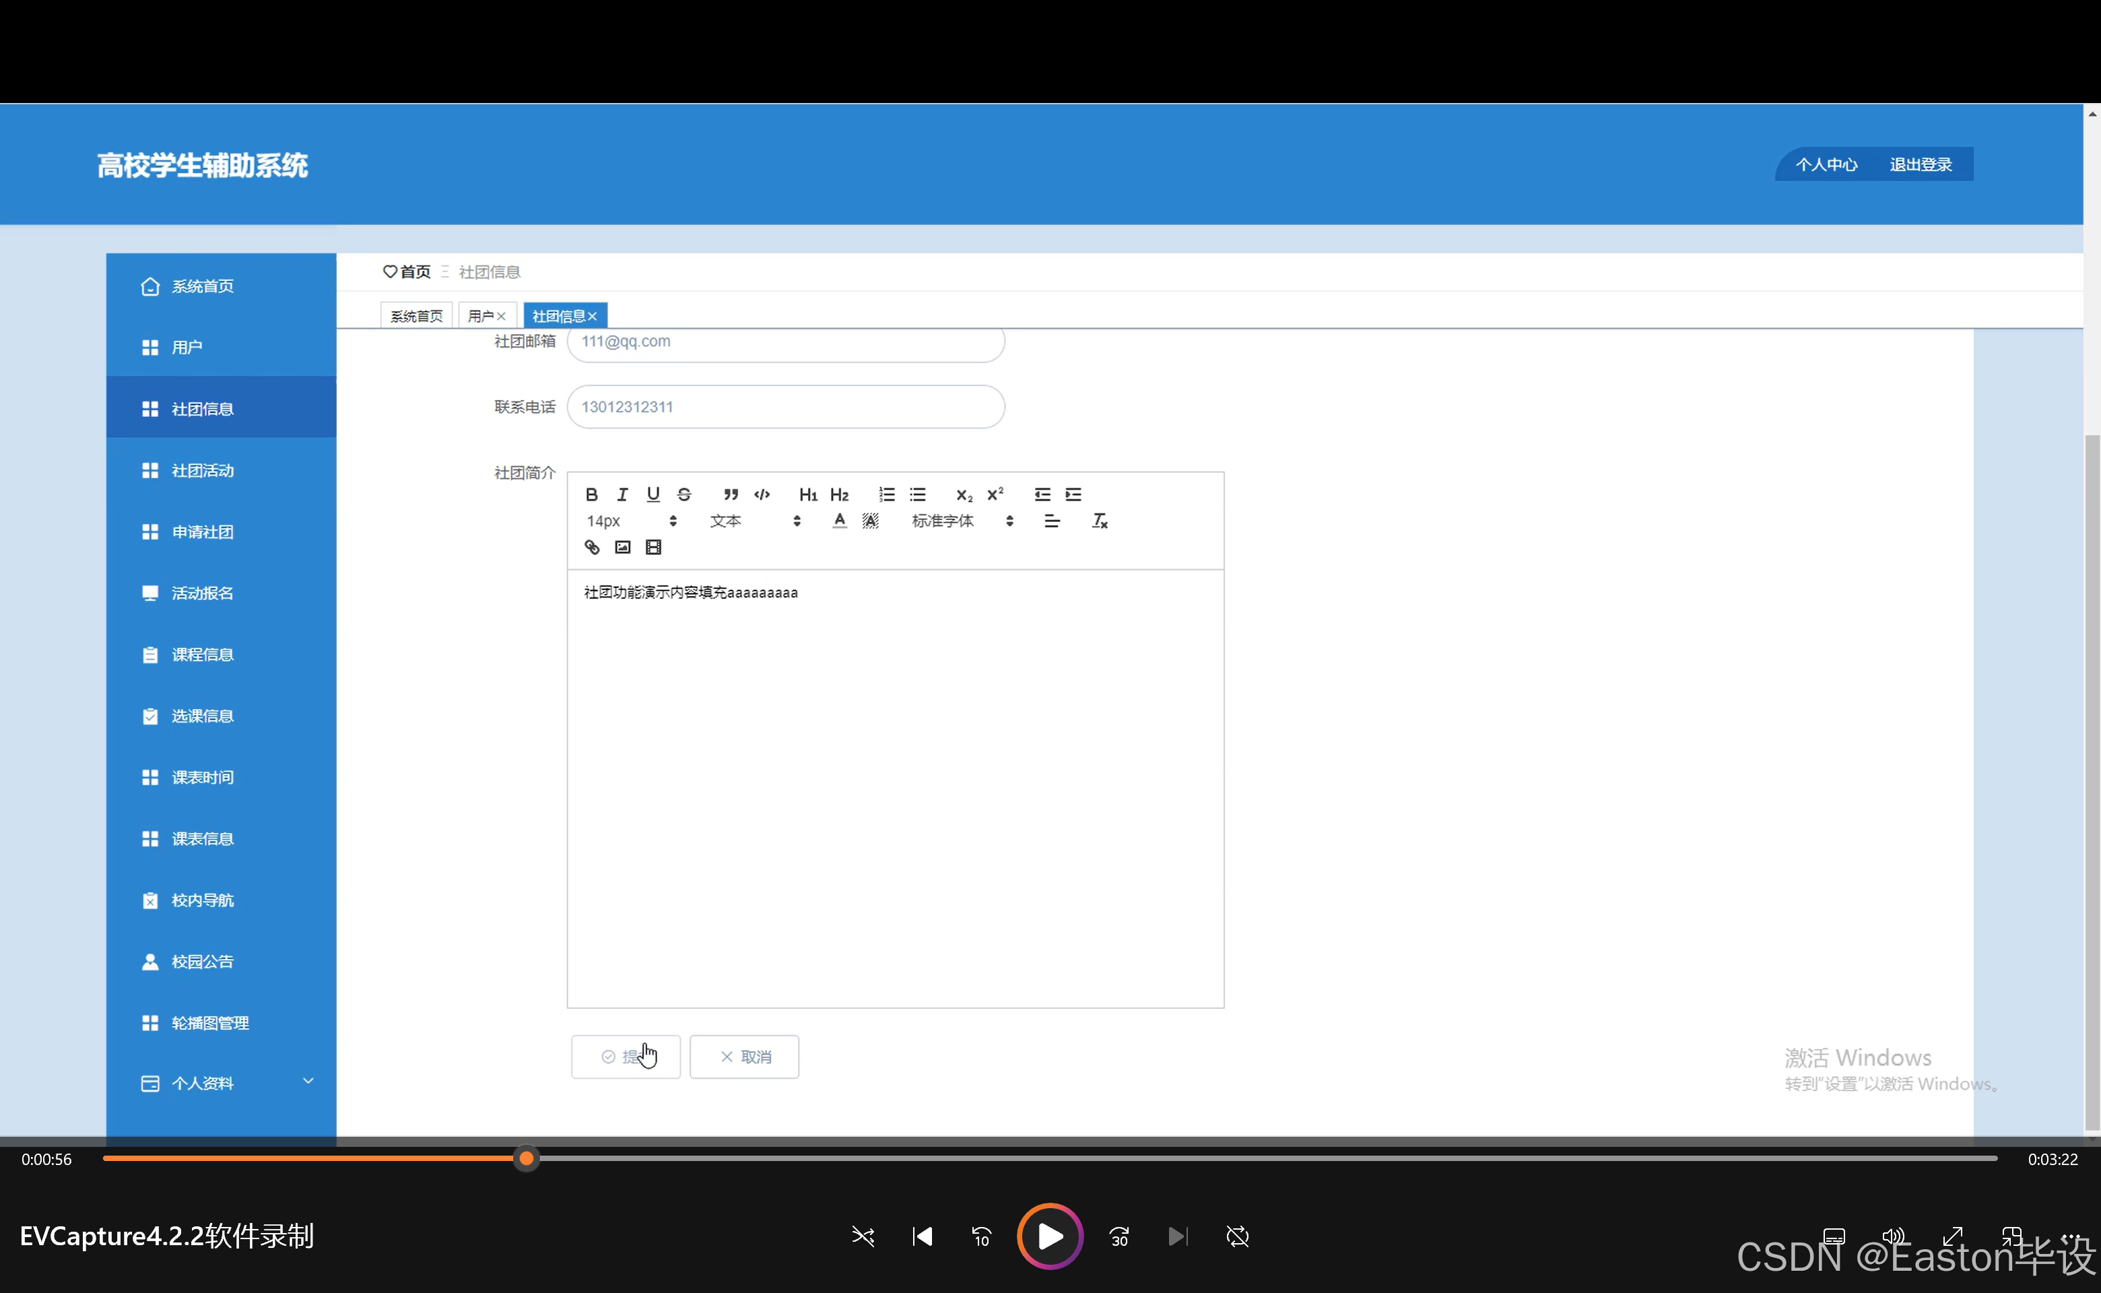Apply italic style in the rich text toolbar
The width and height of the screenshot is (2101, 1293).
(622, 494)
